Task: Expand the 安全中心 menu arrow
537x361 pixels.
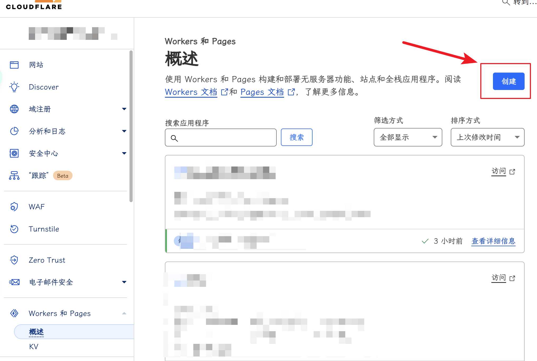Action: click(124, 153)
